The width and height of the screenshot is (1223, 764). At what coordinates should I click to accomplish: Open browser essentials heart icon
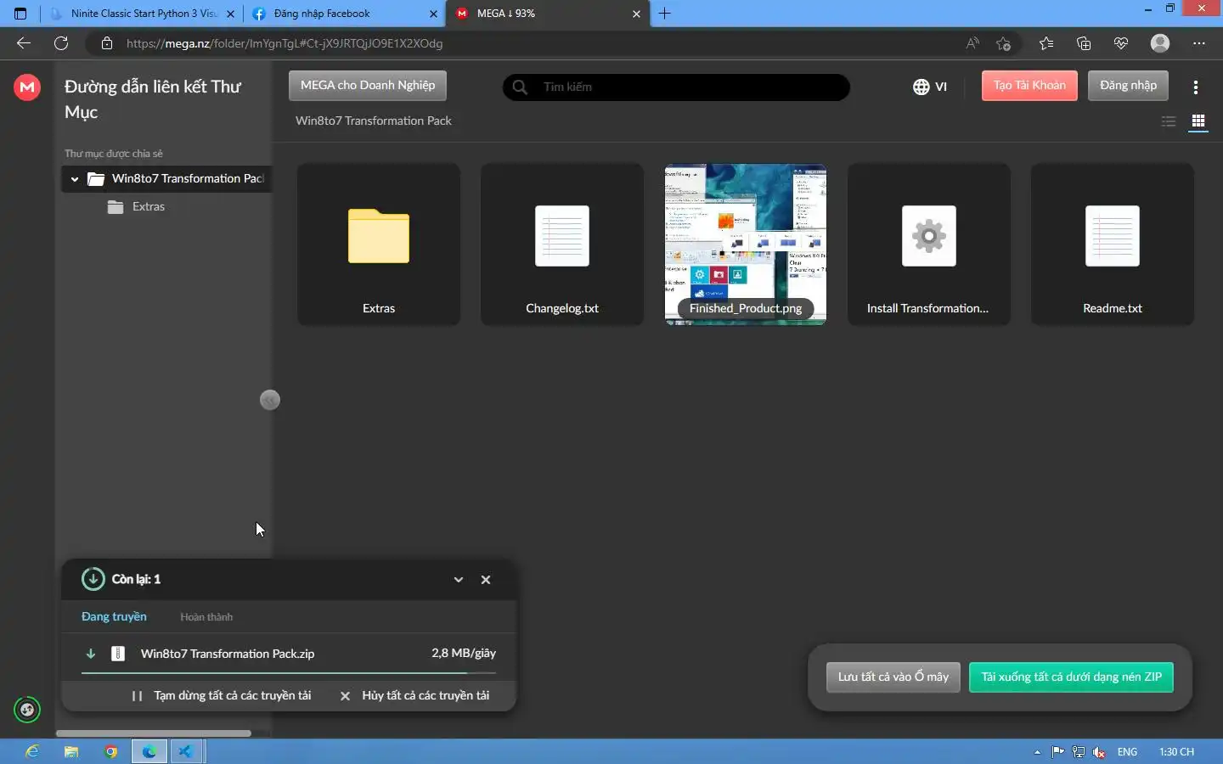coord(1121,43)
